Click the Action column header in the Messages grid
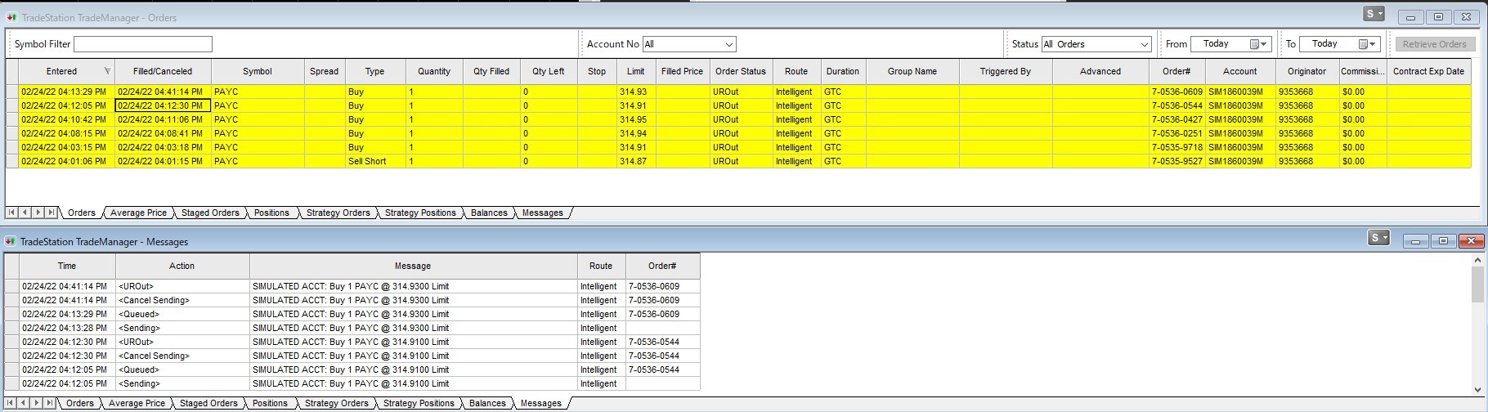The width and height of the screenshot is (1488, 412). tap(182, 266)
